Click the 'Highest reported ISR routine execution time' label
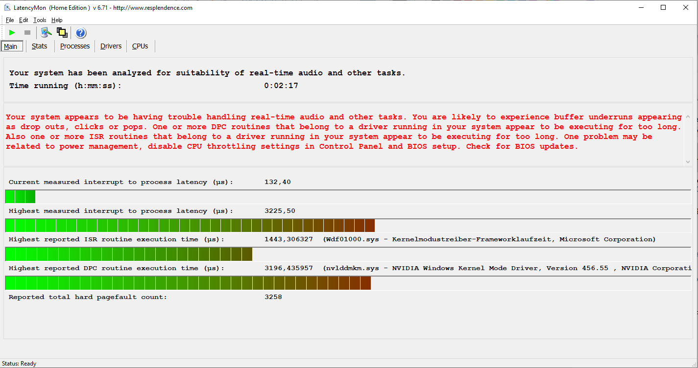The height and width of the screenshot is (368, 698). (x=117, y=239)
